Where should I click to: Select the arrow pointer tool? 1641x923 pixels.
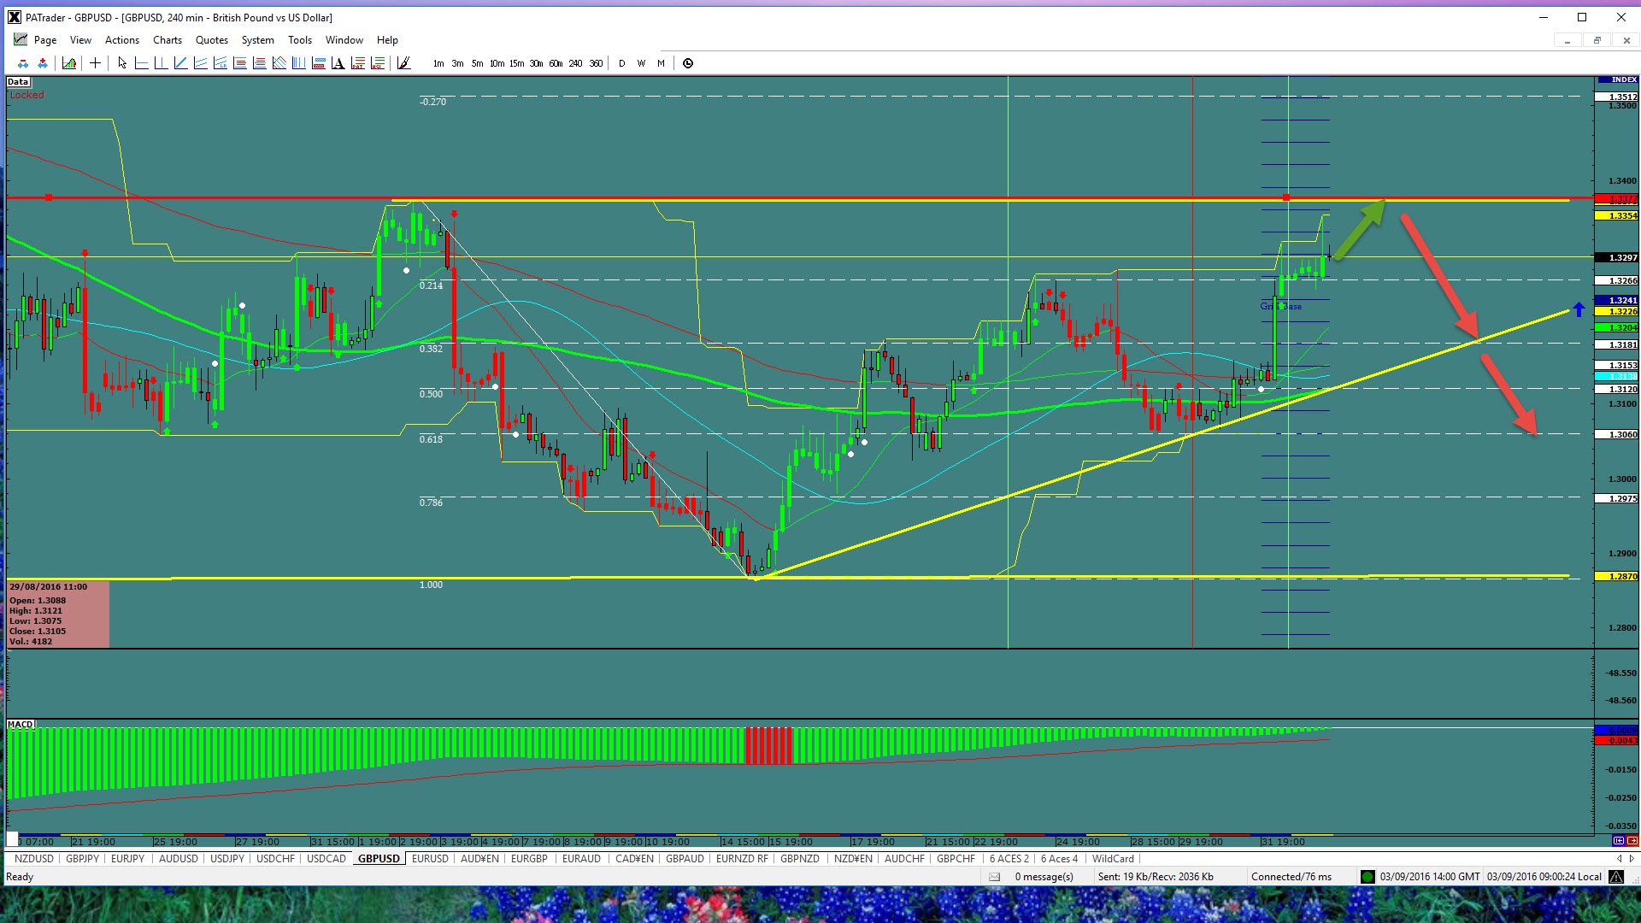tap(122, 62)
